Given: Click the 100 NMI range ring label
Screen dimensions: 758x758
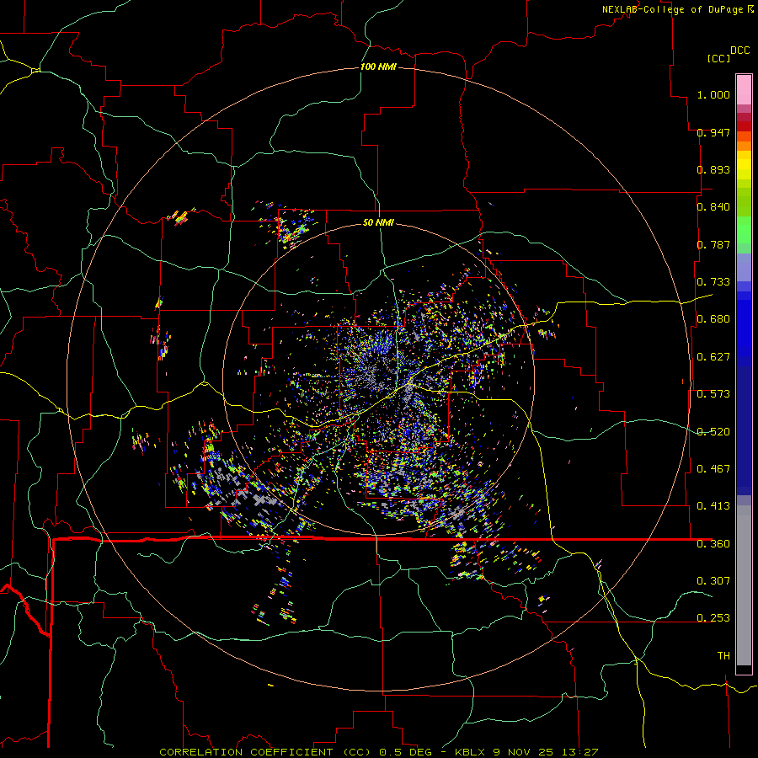Looking at the screenshot, I should point(378,67).
